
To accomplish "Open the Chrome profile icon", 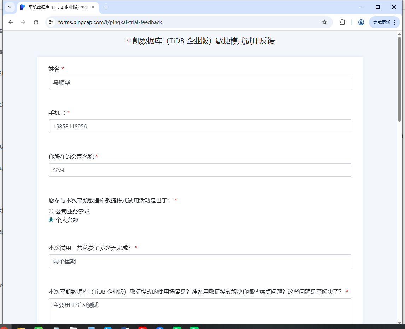I will coord(361,22).
